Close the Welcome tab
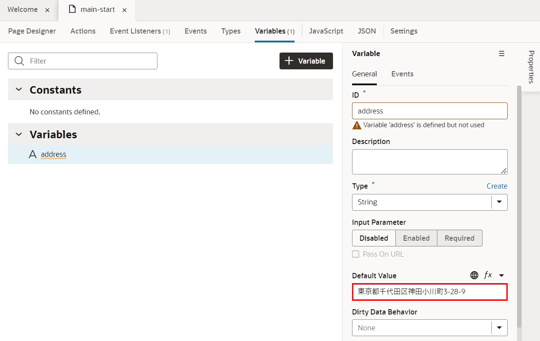The width and height of the screenshot is (540, 341). (47, 10)
